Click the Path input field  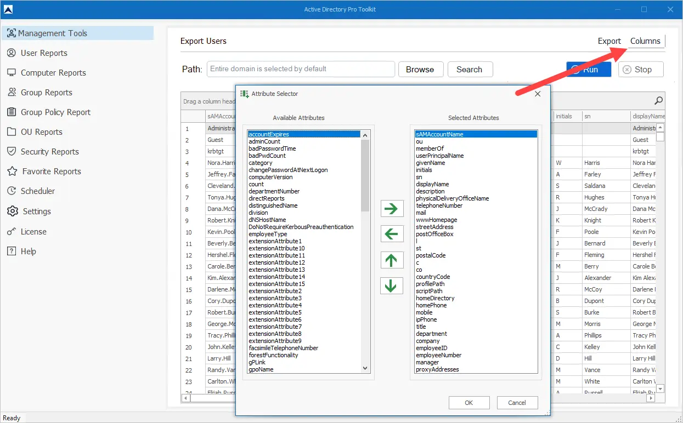(301, 69)
